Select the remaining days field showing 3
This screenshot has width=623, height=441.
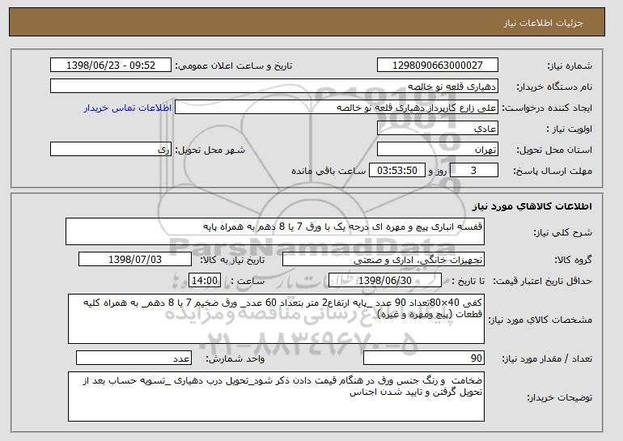pyautogui.click(x=473, y=171)
